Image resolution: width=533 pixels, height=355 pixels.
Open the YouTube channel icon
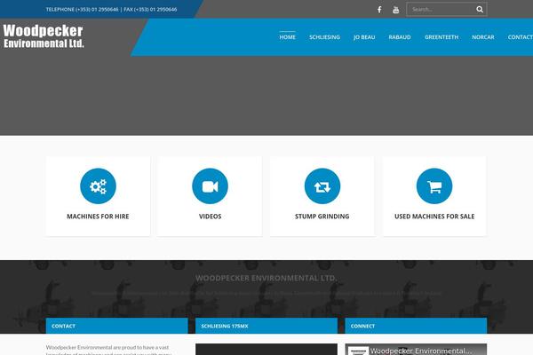[x=395, y=10]
